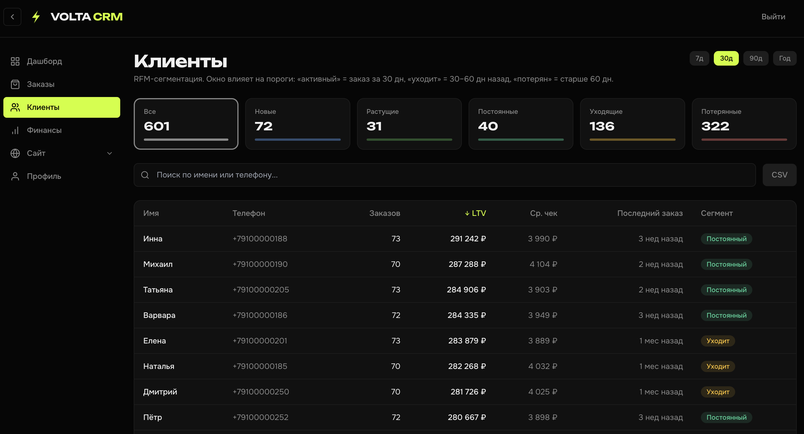
Task: Click Постоянный badge in Инна row
Action: [726, 239]
